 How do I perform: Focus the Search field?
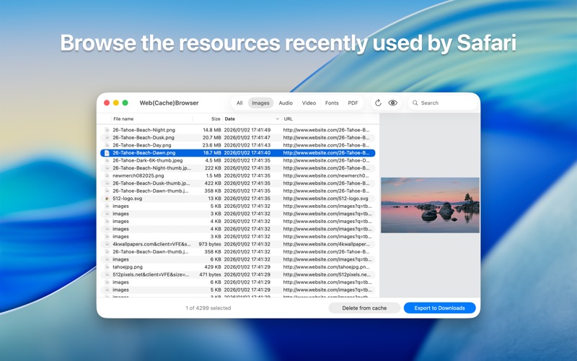(442, 103)
